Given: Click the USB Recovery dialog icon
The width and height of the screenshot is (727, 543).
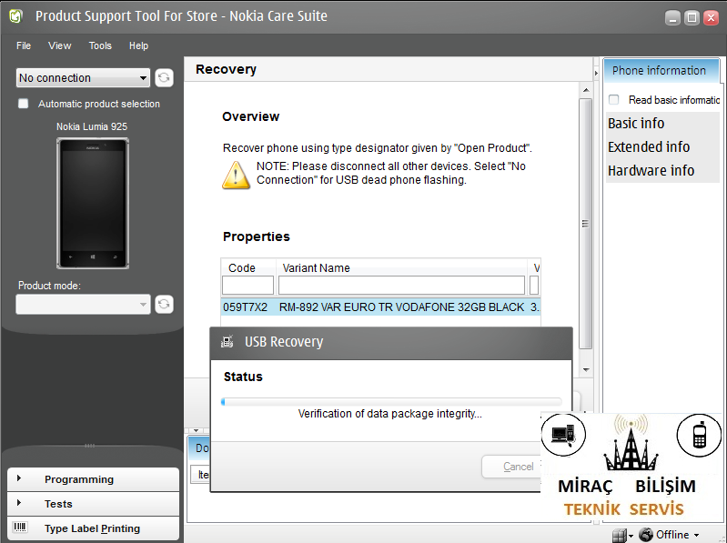Looking at the screenshot, I should click(227, 342).
